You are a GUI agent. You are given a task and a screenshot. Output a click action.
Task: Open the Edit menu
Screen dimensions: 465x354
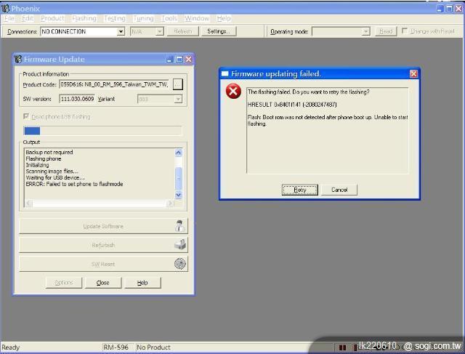pos(28,18)
